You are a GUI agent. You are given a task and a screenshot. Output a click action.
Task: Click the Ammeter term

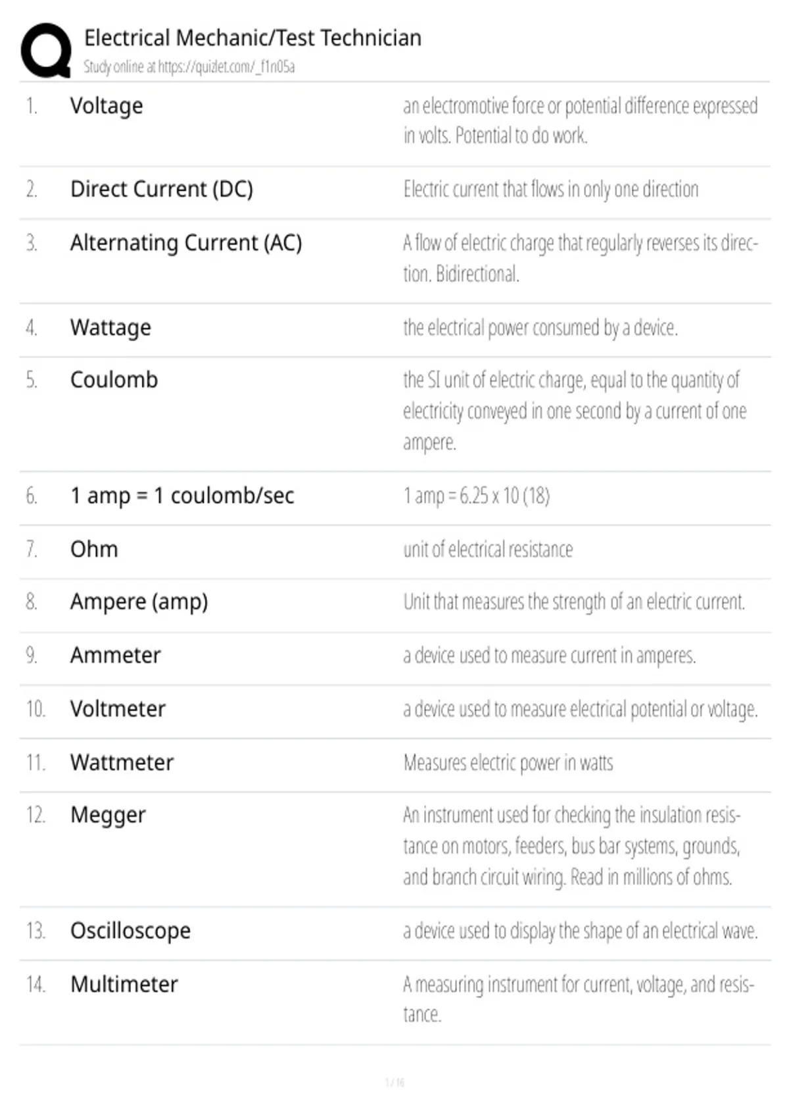pyautogui.click(x=116, y=656)
